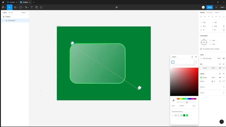Image resolution: width=226 pixels, height=127 pixels.
Task: Select the Text tool
Action: pyautogui.click(x=31, y=7)
